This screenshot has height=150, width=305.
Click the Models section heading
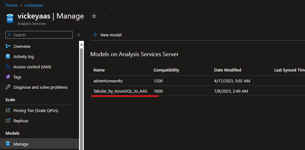12,133
